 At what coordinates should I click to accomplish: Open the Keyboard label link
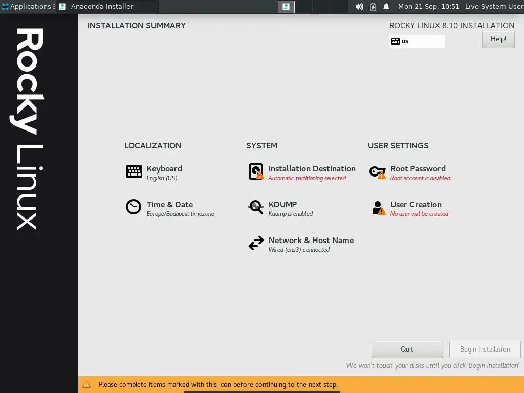click(164, 168)
